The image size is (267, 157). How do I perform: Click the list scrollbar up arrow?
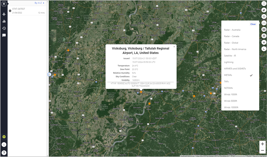click(x=47, y=1)
